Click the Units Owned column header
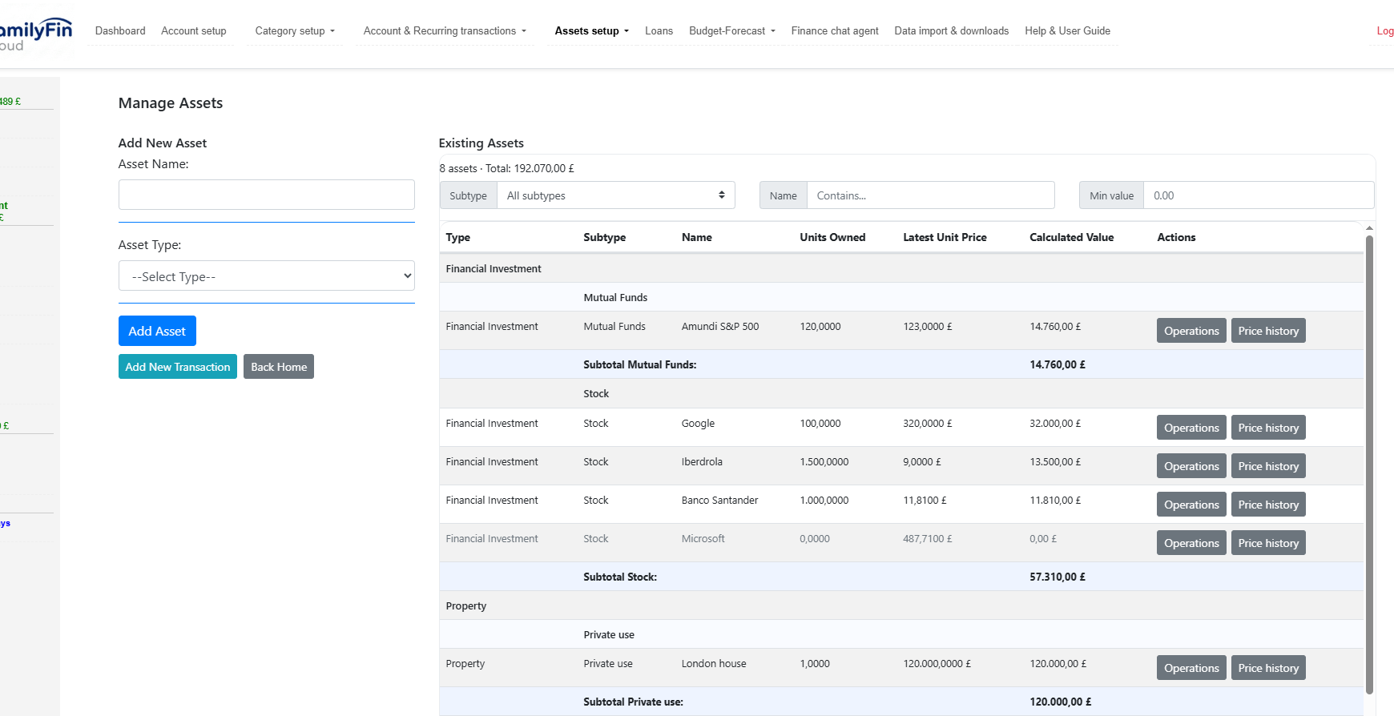Image resolution: width=1394 pixels, height=716 pixels. click(x=832, y=237)
